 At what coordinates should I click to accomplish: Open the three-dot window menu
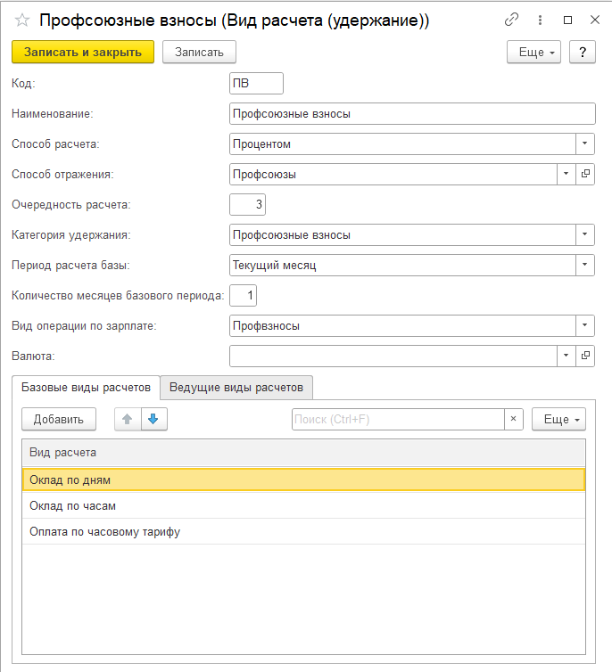click(x=540, y=20)
